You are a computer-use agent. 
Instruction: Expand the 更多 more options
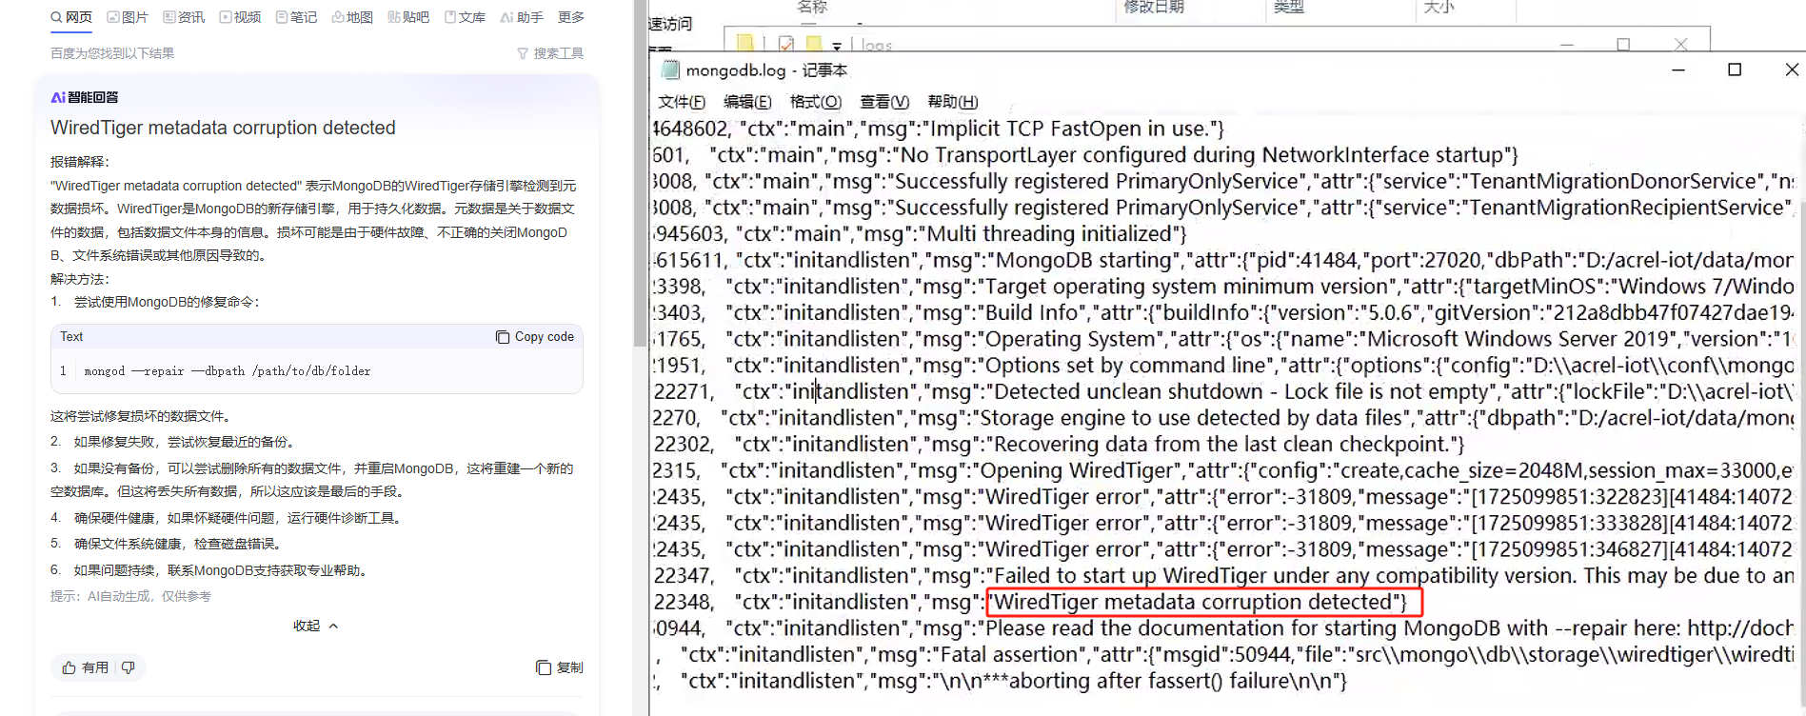click(571, 17)
